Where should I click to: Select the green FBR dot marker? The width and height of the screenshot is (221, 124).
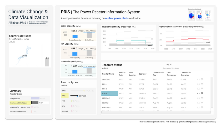(x=72, y=101)
